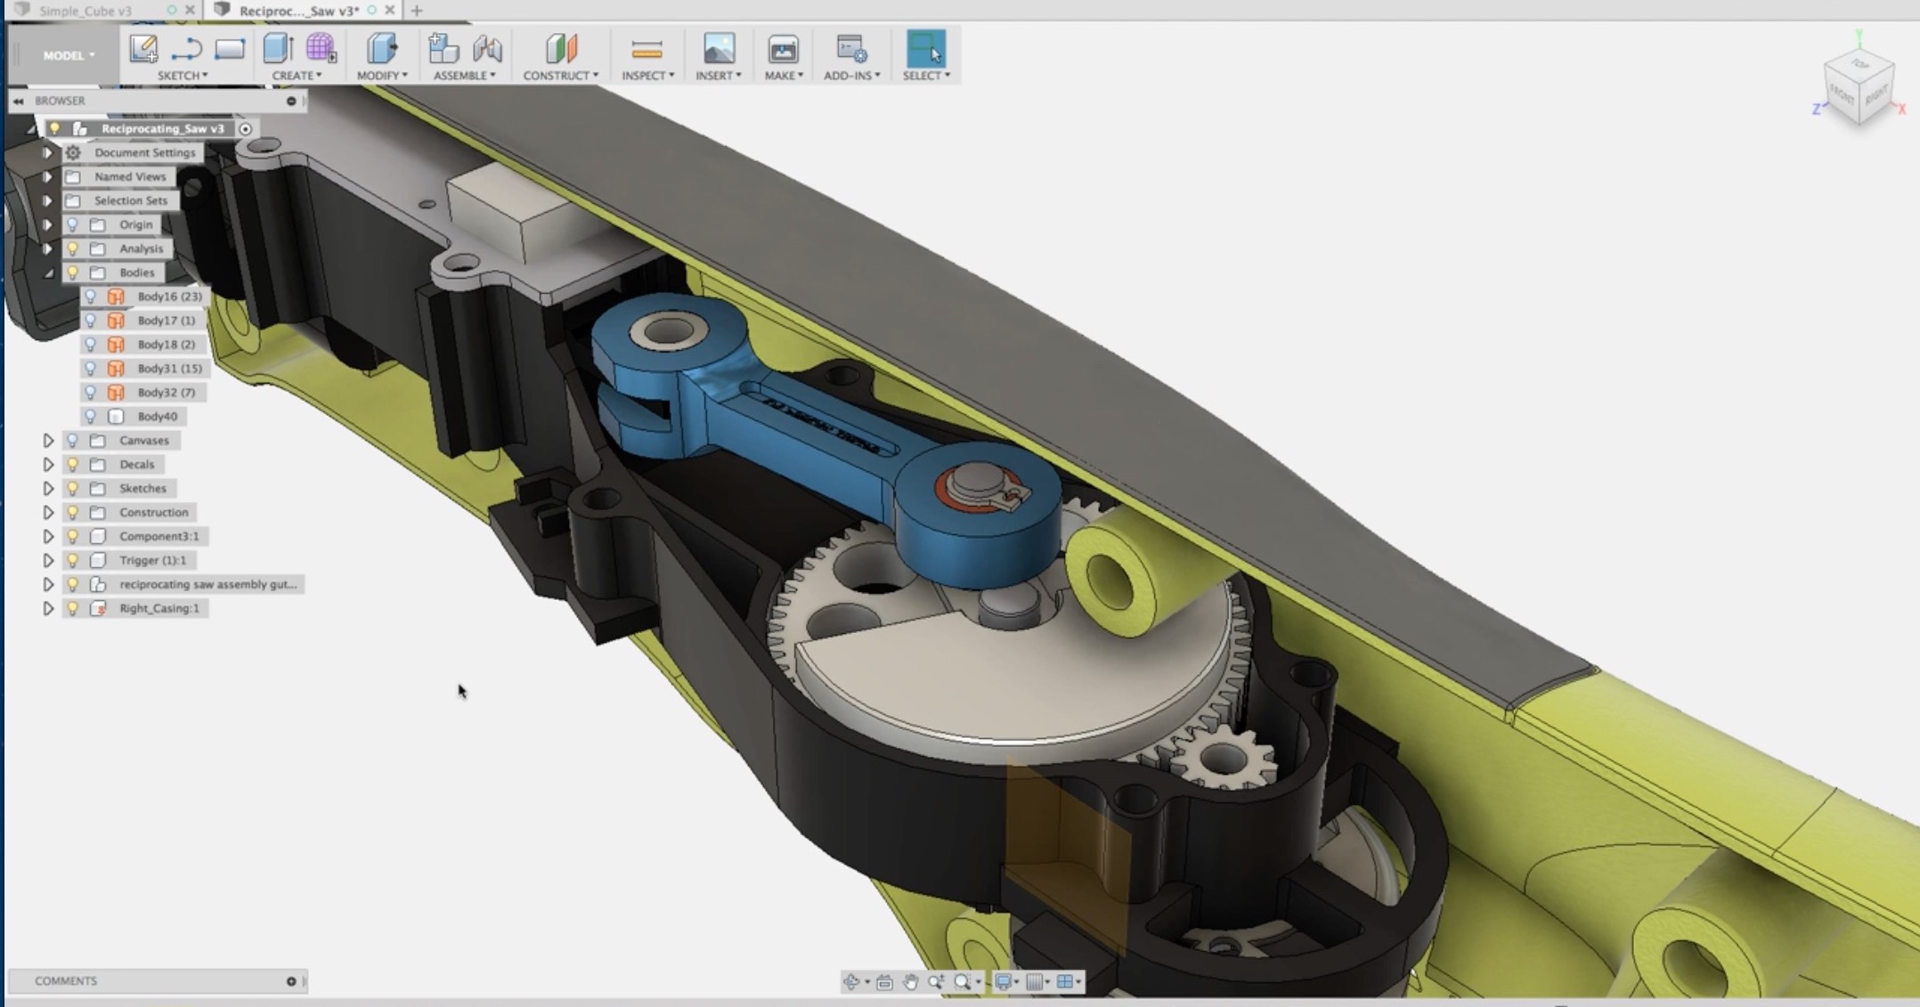Click the Create Form icon
The image size is (1920, 1007).
[x=321, y=49]
